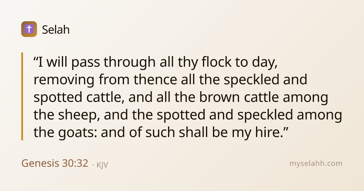Click the line beginning "spotted cattle, and all"

(181, 98)
